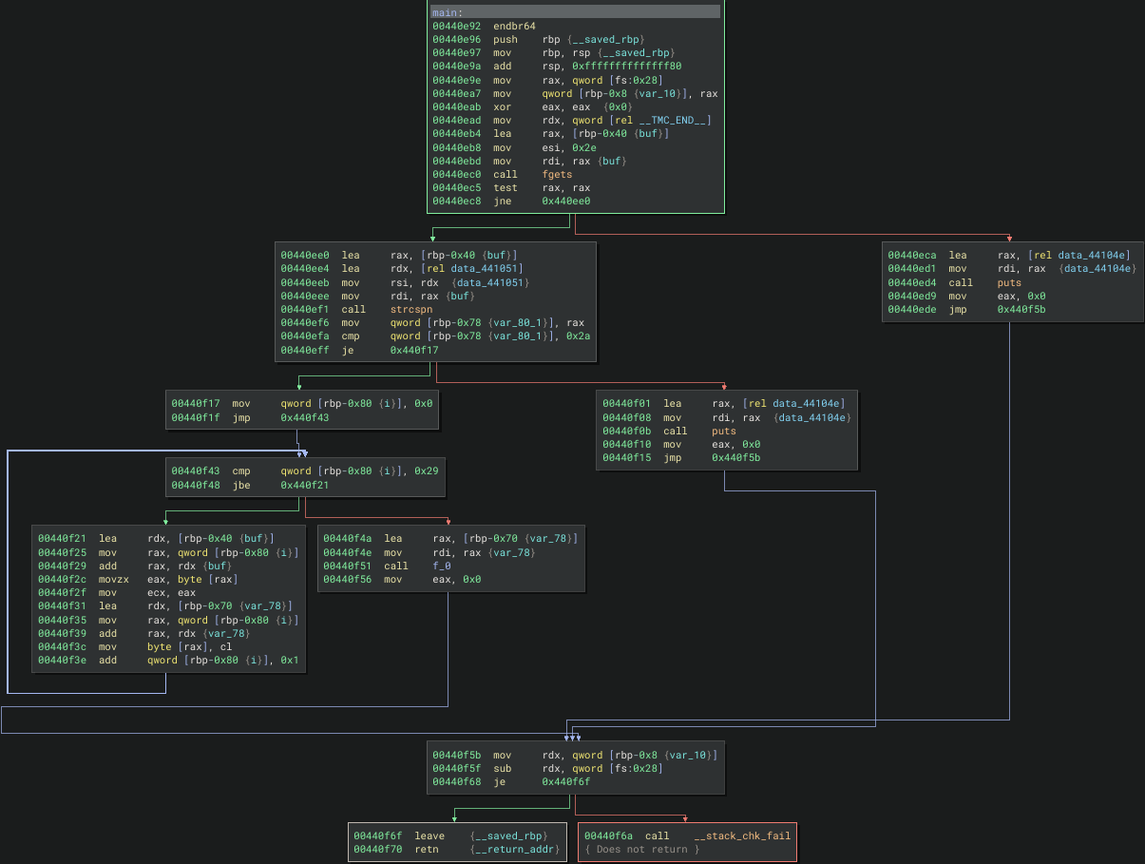
Task: Click the main: function header label
Action: point(445,12)
